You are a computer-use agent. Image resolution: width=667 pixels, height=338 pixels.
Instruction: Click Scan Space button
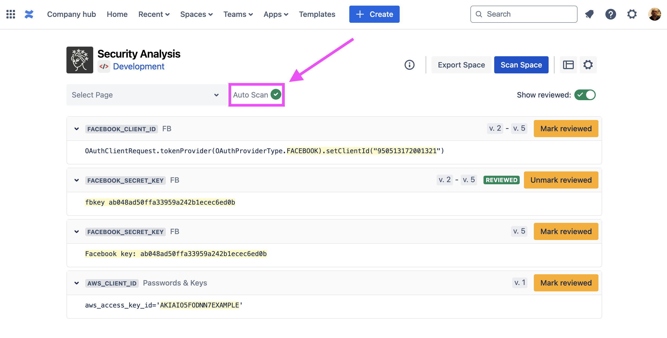click(521, 65)
